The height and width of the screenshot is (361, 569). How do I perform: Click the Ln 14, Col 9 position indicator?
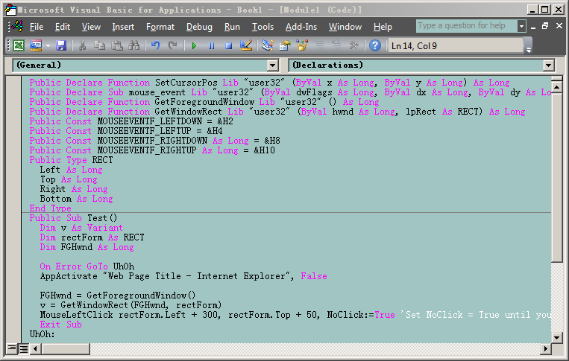pyautogui.click(x=456, y=46)
